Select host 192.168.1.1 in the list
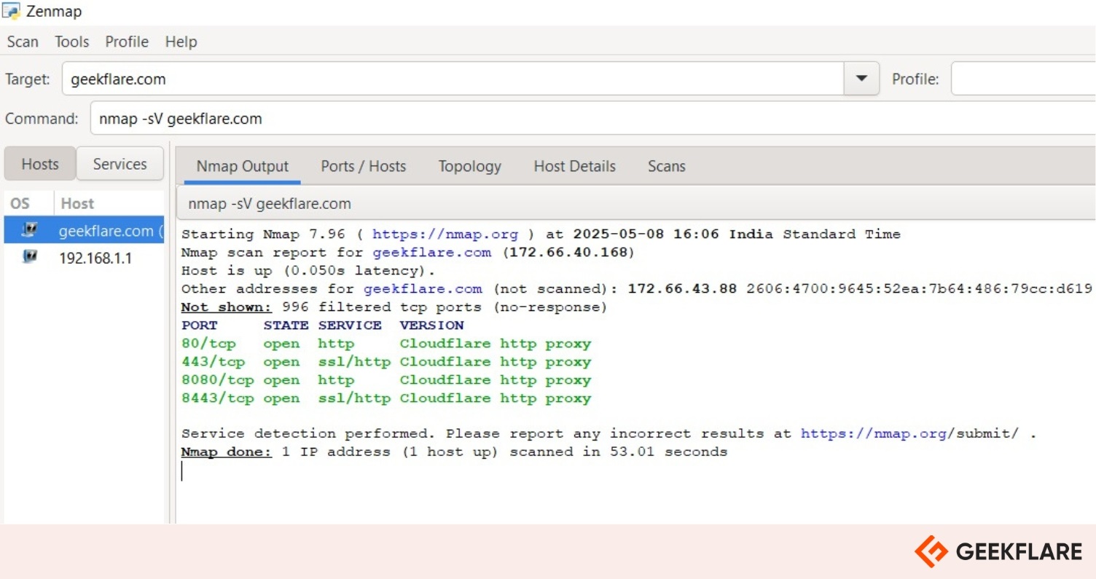The image size is (1096, 579). tap(84, 257)
